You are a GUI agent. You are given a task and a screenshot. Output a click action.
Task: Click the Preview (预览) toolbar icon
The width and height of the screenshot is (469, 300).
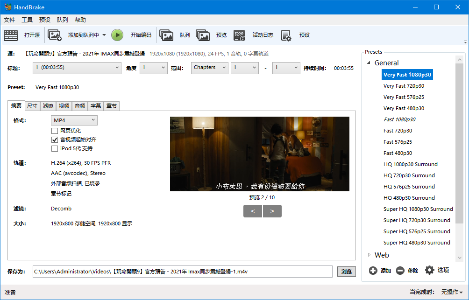coord(203,35)
